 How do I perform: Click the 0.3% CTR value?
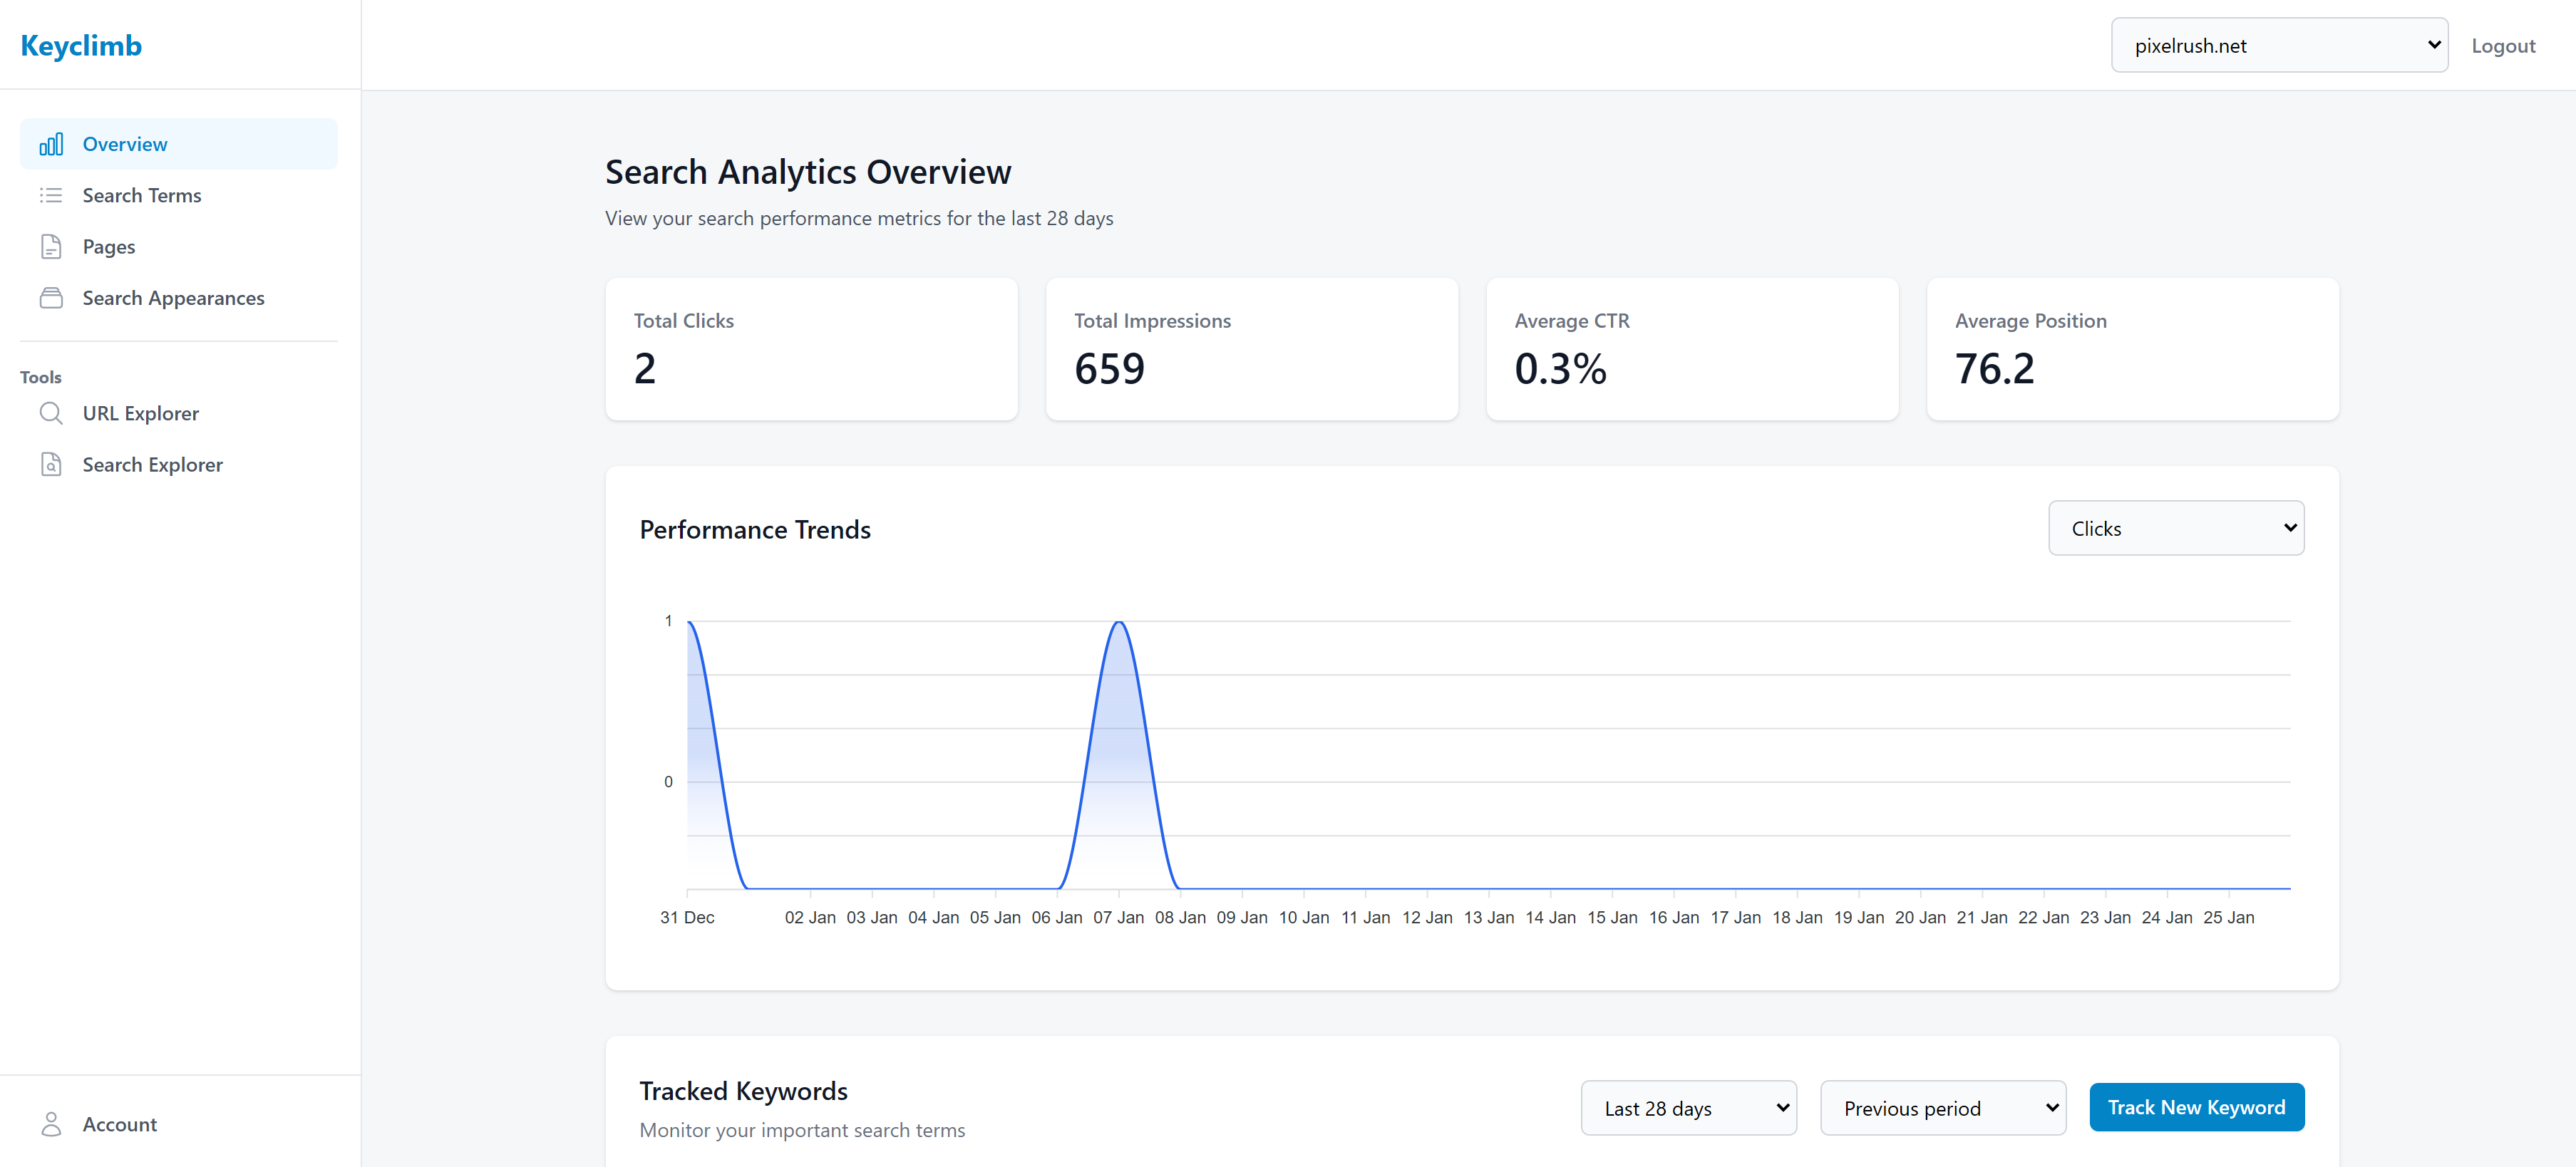(1560, 368)
